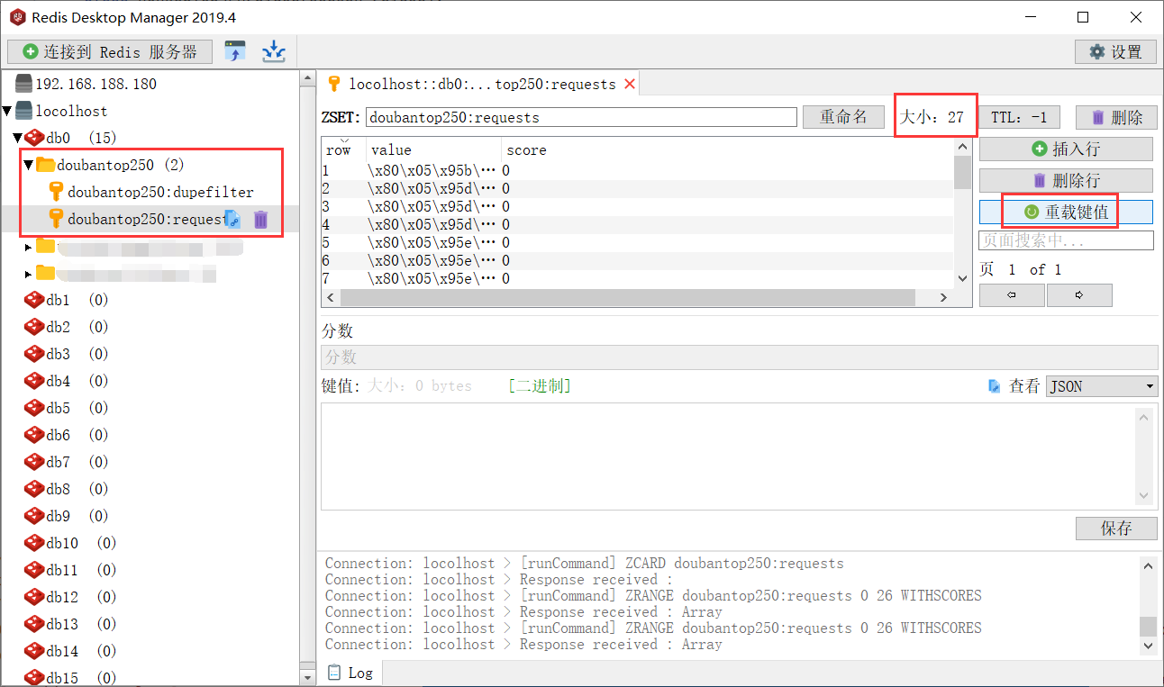Sort by the value column header
The width and height of the screenshot is (1164, 687).
[433, 150]
